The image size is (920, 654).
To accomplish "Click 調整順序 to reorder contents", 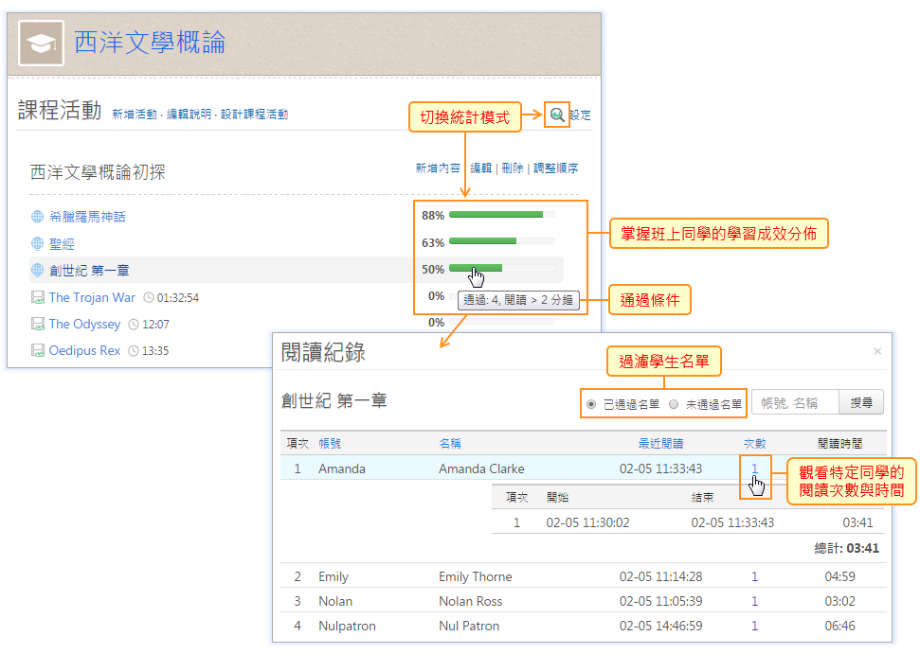I will (x=555, y=168).
